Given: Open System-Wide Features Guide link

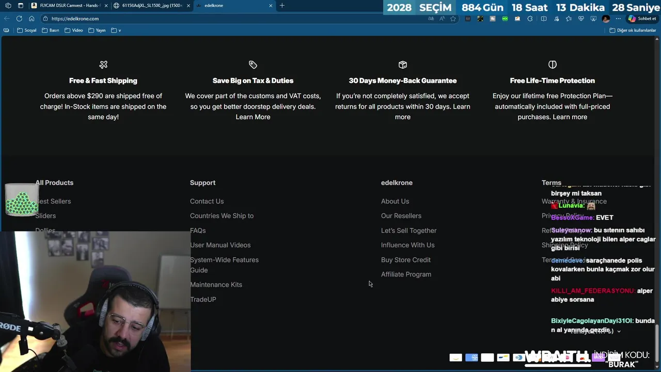Looking at the screenshot, I should coord(224,265).
